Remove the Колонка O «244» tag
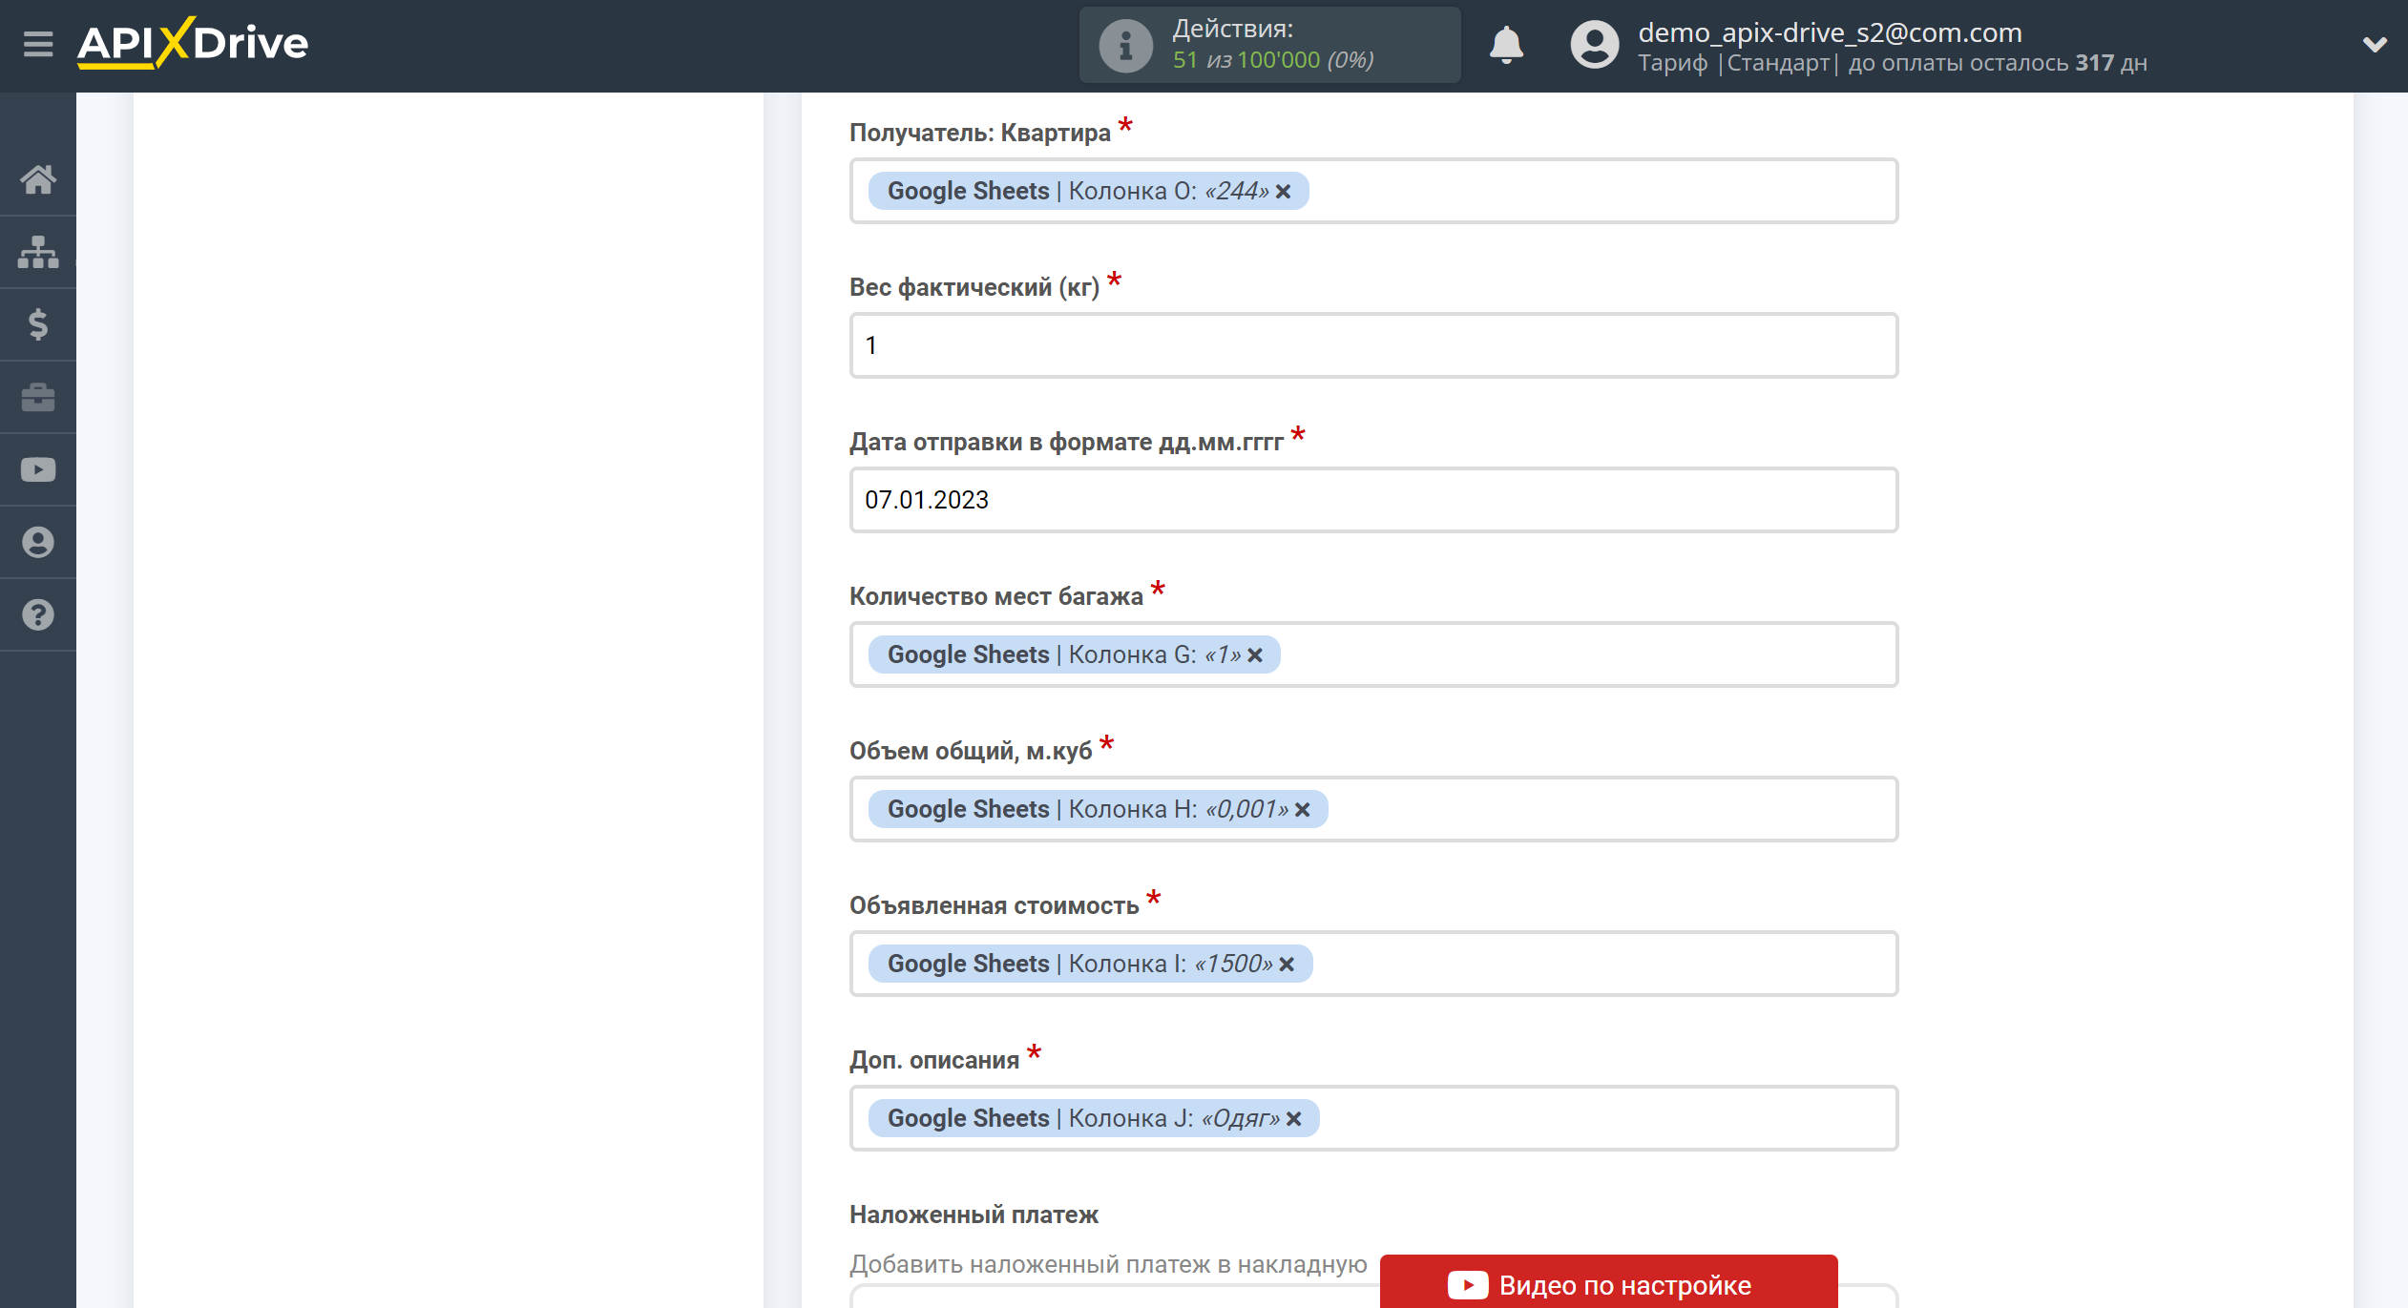Viewport: 2408px width, 1308px height. click(1283, 192)
